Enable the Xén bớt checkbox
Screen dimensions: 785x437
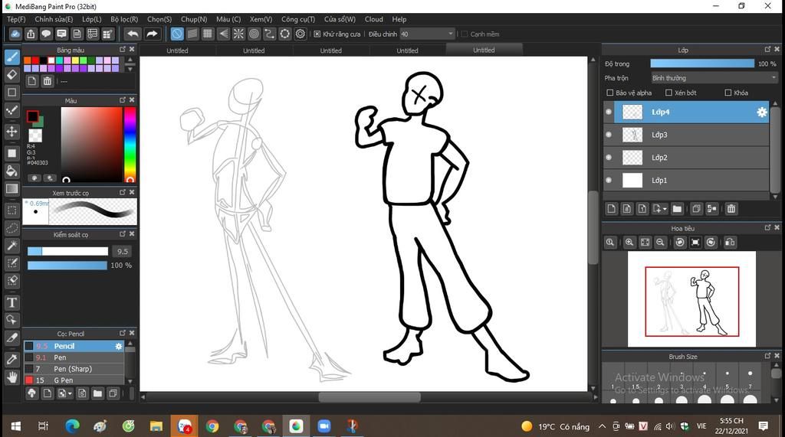(668, 93)
